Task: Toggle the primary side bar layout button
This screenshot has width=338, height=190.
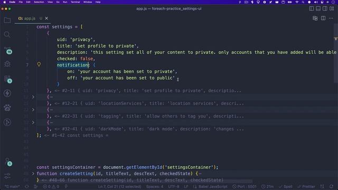Action: (x=311, y=8)
